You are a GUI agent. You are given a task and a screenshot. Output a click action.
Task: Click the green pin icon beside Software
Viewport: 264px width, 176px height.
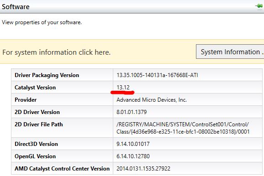click(x=259, y=6)
